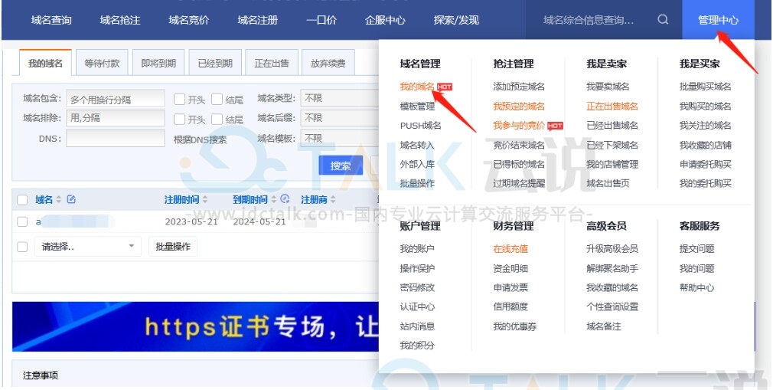
Task: Open the 域名类型 dropdown
Action: [340, 98]
